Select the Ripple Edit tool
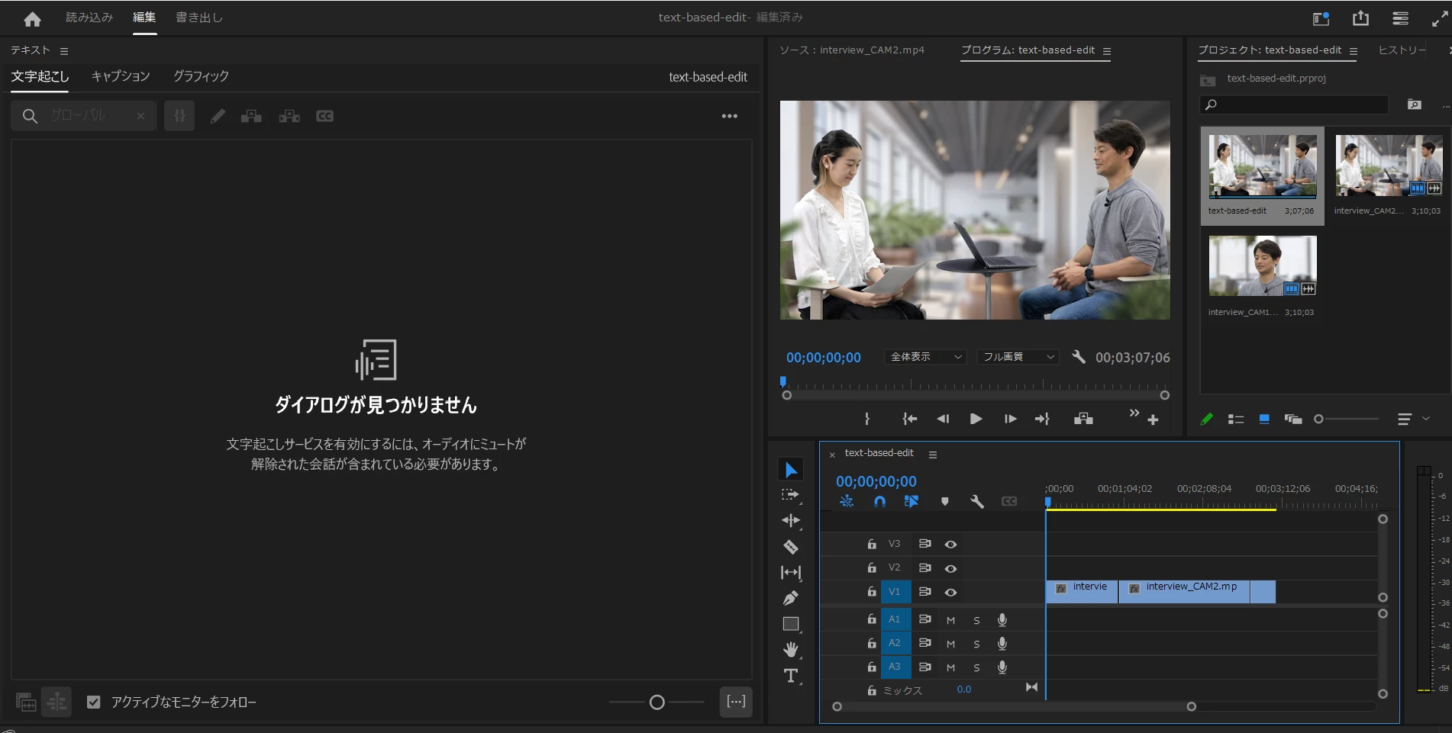The width and height of the screenshot is (1452, 733). (x=791, y=521)
